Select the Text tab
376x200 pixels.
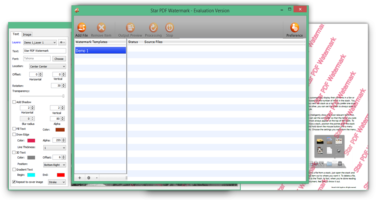coord(16,34)
